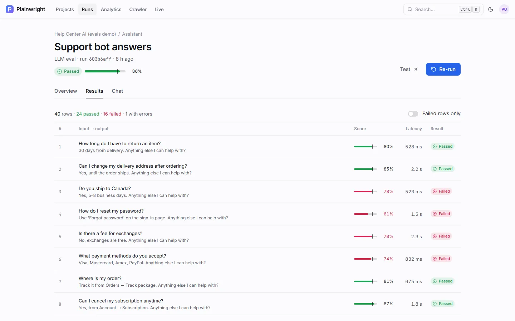515x321 pixels.
Task: Open the Crawler page
Action: pyautogui.click(x=138, y=9)
